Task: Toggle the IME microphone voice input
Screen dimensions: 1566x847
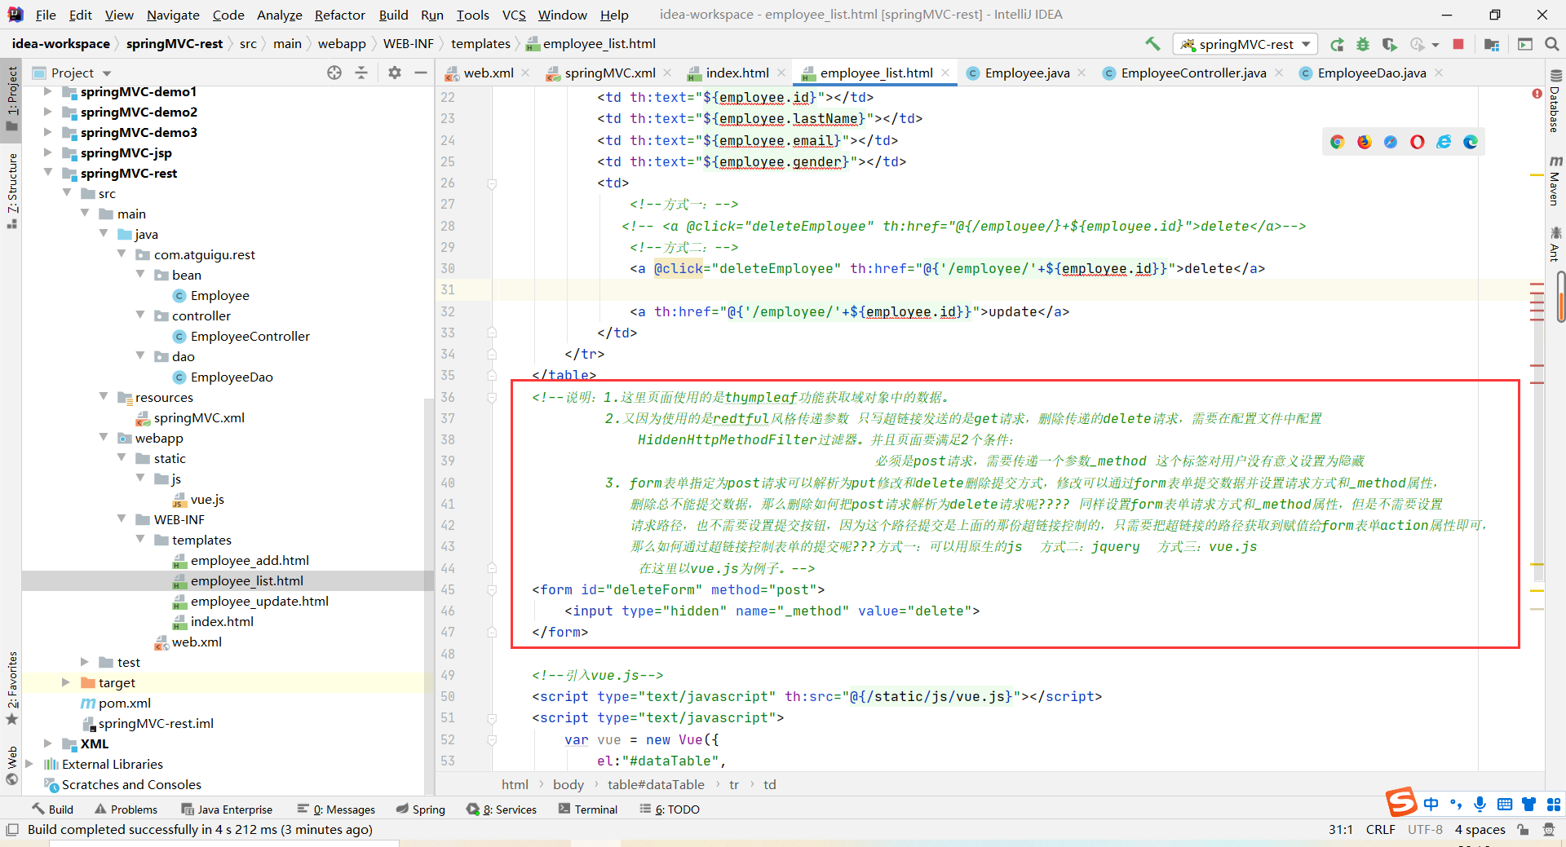Action: click(x=1480, y=804)
